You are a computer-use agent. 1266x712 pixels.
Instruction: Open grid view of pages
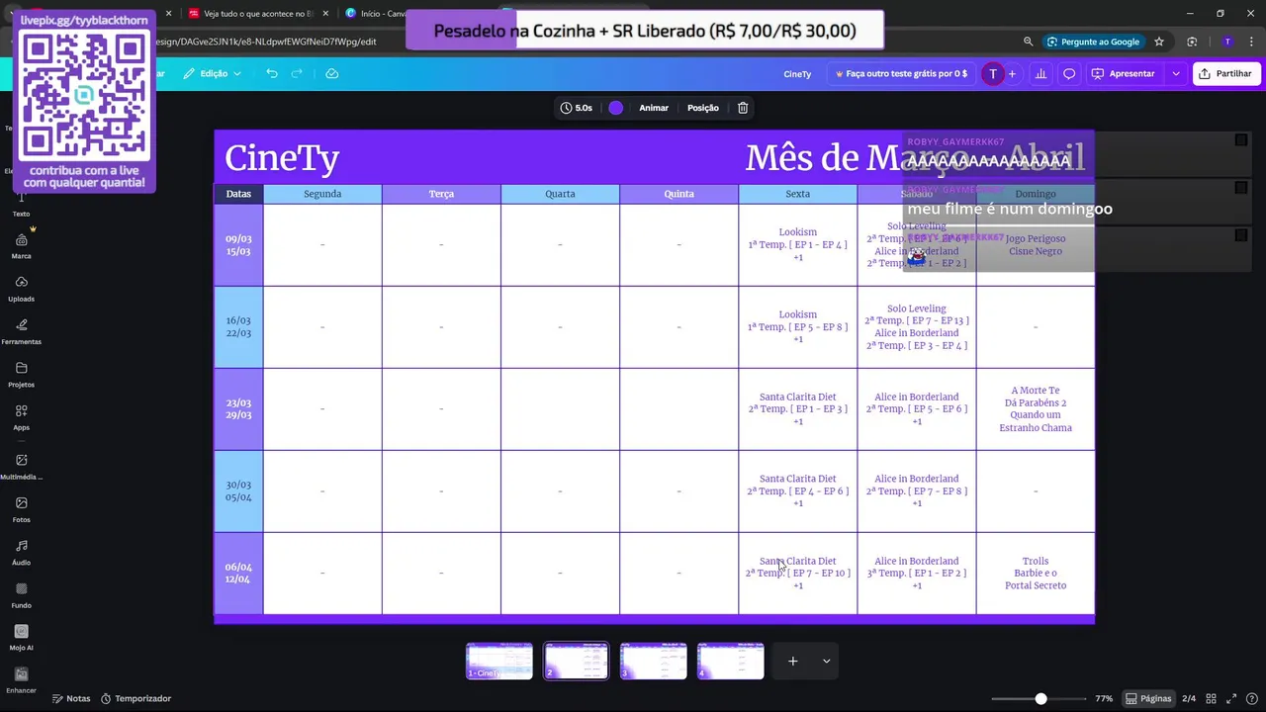(1211, 698)
